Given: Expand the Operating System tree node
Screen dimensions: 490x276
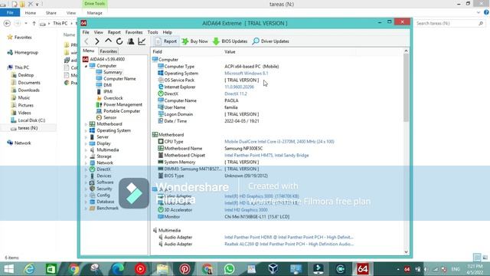Looking at the screenshot, I should (x=86, y=131).
